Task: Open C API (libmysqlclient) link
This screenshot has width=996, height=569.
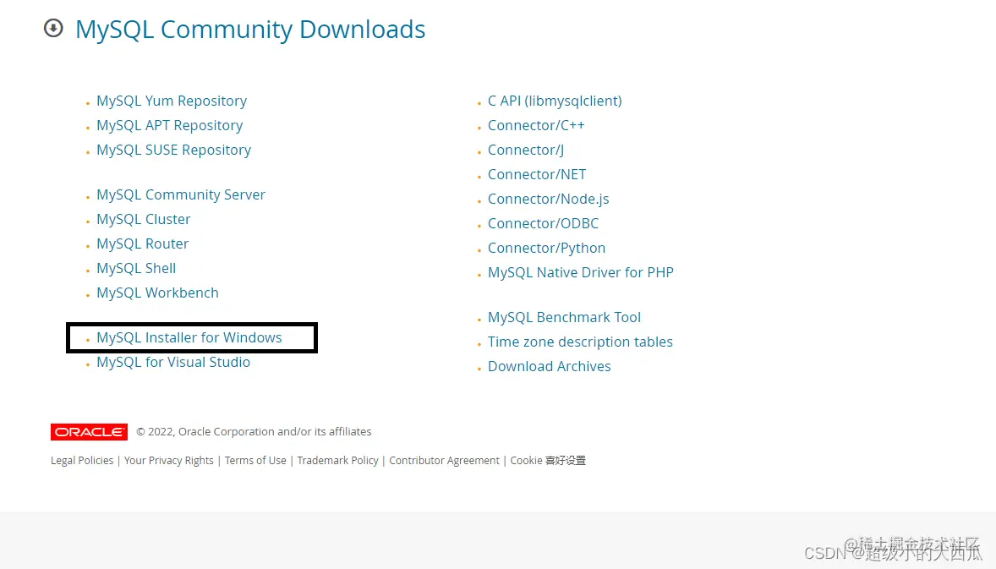Action: [x=555, y=101]
